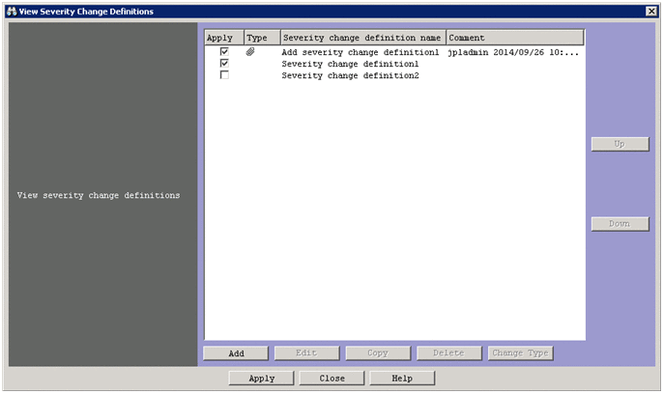Click the paperclip type icon in first row

click(250, 52)
